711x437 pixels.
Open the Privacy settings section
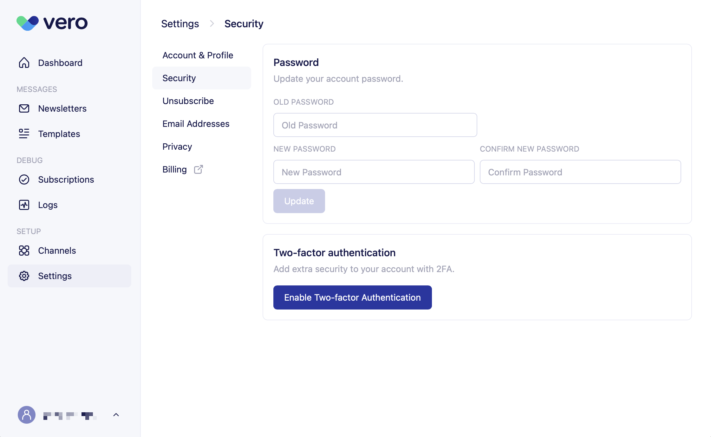tap(177, 146)
